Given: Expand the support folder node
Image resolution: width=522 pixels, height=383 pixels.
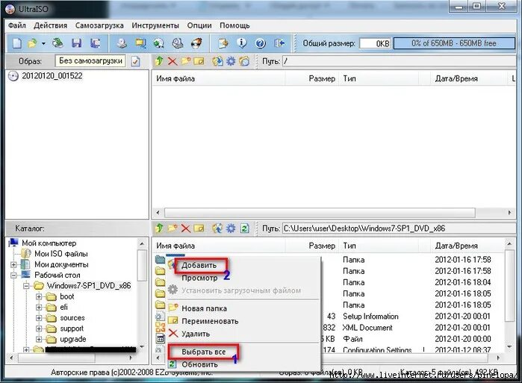Looking at the screenshot, I should pos(39,328).
